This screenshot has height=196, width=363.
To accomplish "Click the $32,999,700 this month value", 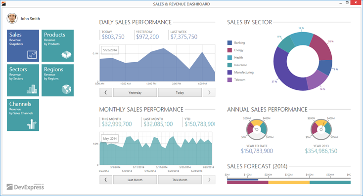I will pyautogui.click(x=117, y=124).
